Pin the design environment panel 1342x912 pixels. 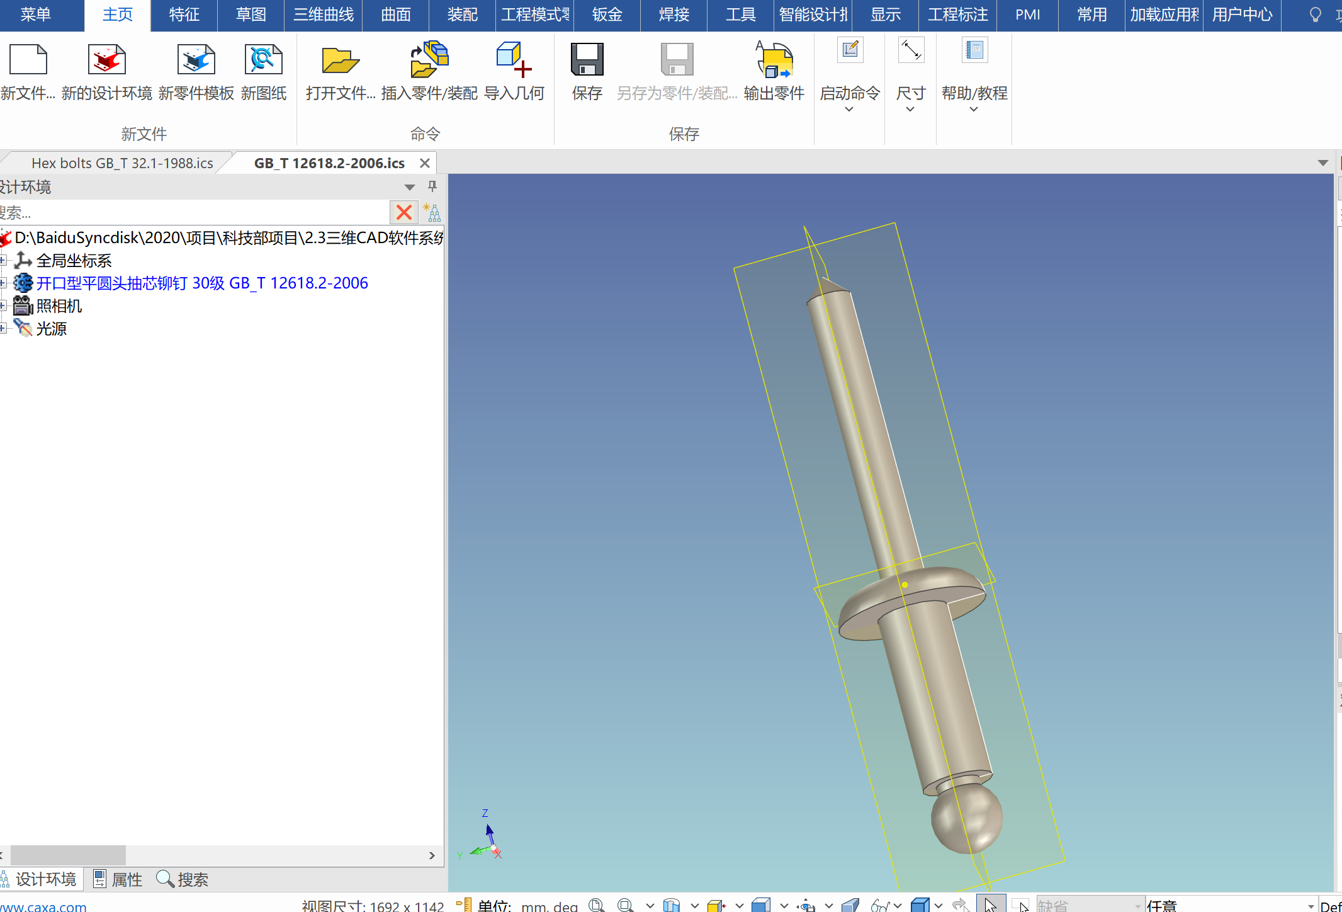click(x=432, y=186)
